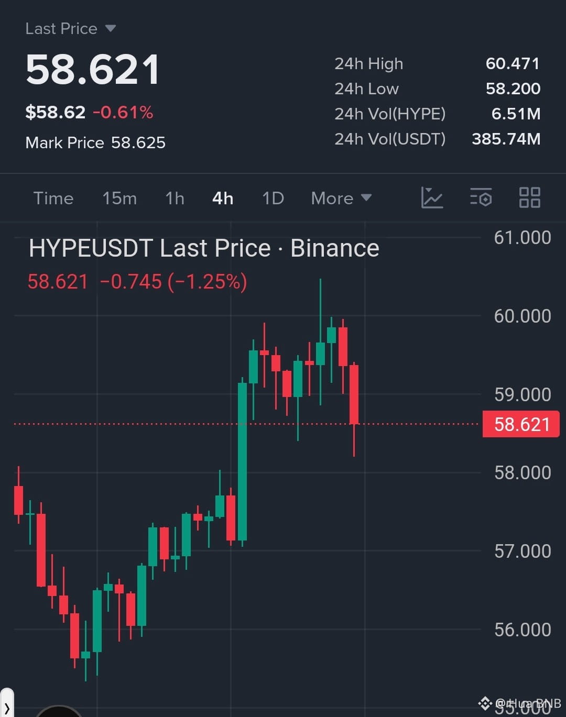Viewport: 566px width, 717px height.
Task: Click the 60.000 price axis label
Action: coord(523,316)
